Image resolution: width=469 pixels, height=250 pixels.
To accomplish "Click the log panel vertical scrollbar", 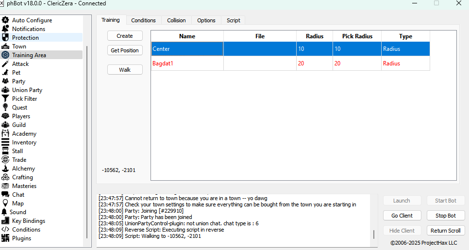I will pyautogui.click(x=373, y=234).
